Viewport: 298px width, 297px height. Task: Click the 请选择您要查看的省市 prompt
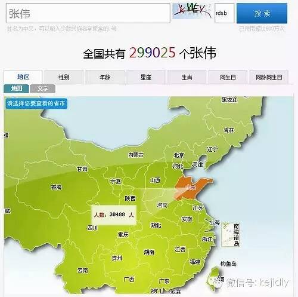tap(36, 103)
